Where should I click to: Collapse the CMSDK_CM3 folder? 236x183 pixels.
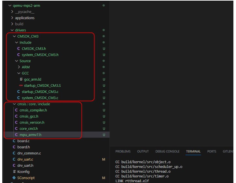(14, 36)
